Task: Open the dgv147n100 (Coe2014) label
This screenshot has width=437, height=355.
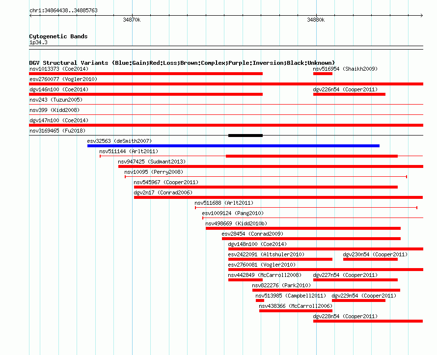Action: click(59, 120)
